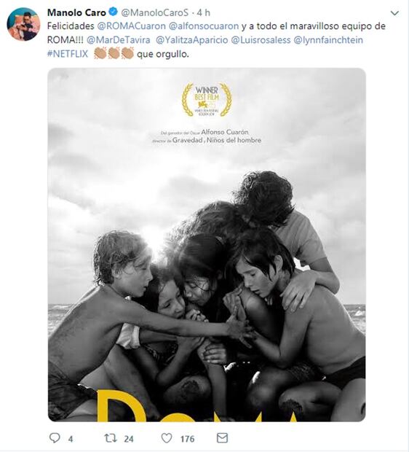Viewport: 409px width, 452px height.
Task: Open the @ManoloCaroS handle
Action: coord(155,12)
